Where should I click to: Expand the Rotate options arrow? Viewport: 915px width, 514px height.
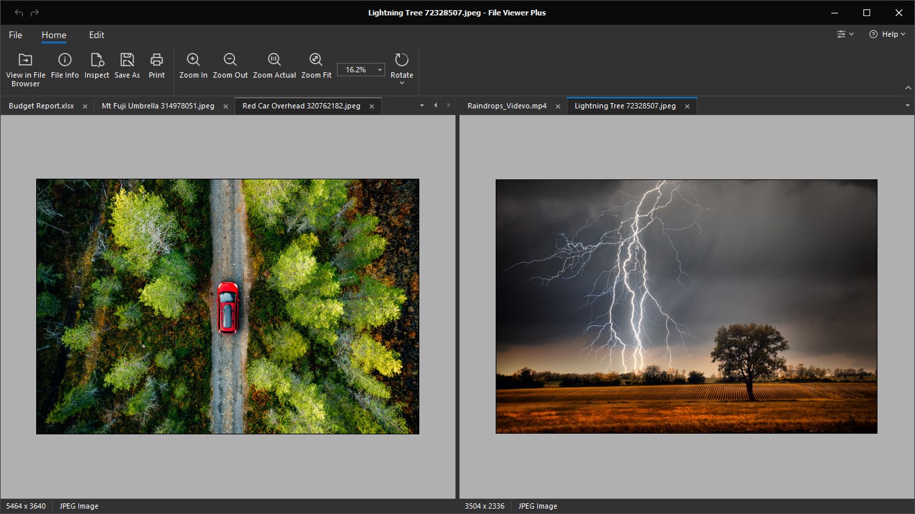(402, 83)
